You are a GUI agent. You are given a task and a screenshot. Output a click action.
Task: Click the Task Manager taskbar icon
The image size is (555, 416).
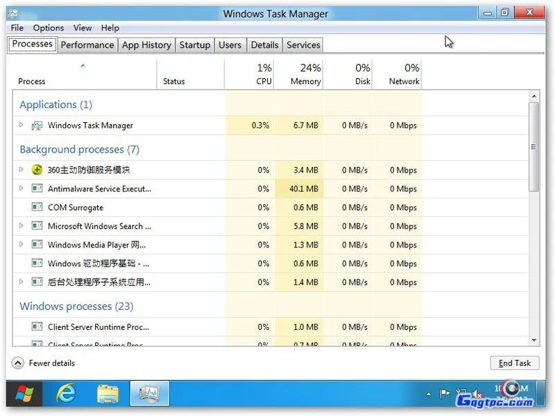(148, 393)
